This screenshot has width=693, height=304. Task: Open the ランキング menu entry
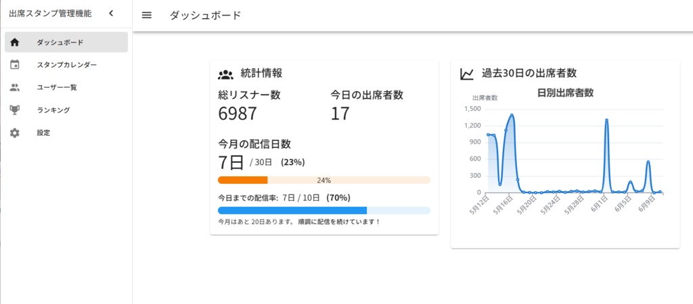pyautogui.click(x=53, y=109)
